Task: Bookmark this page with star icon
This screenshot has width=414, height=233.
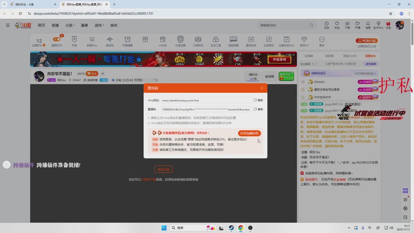Action: [x=391, y=13]
